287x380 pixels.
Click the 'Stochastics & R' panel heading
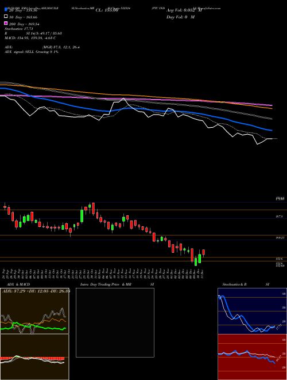[234, 284]
